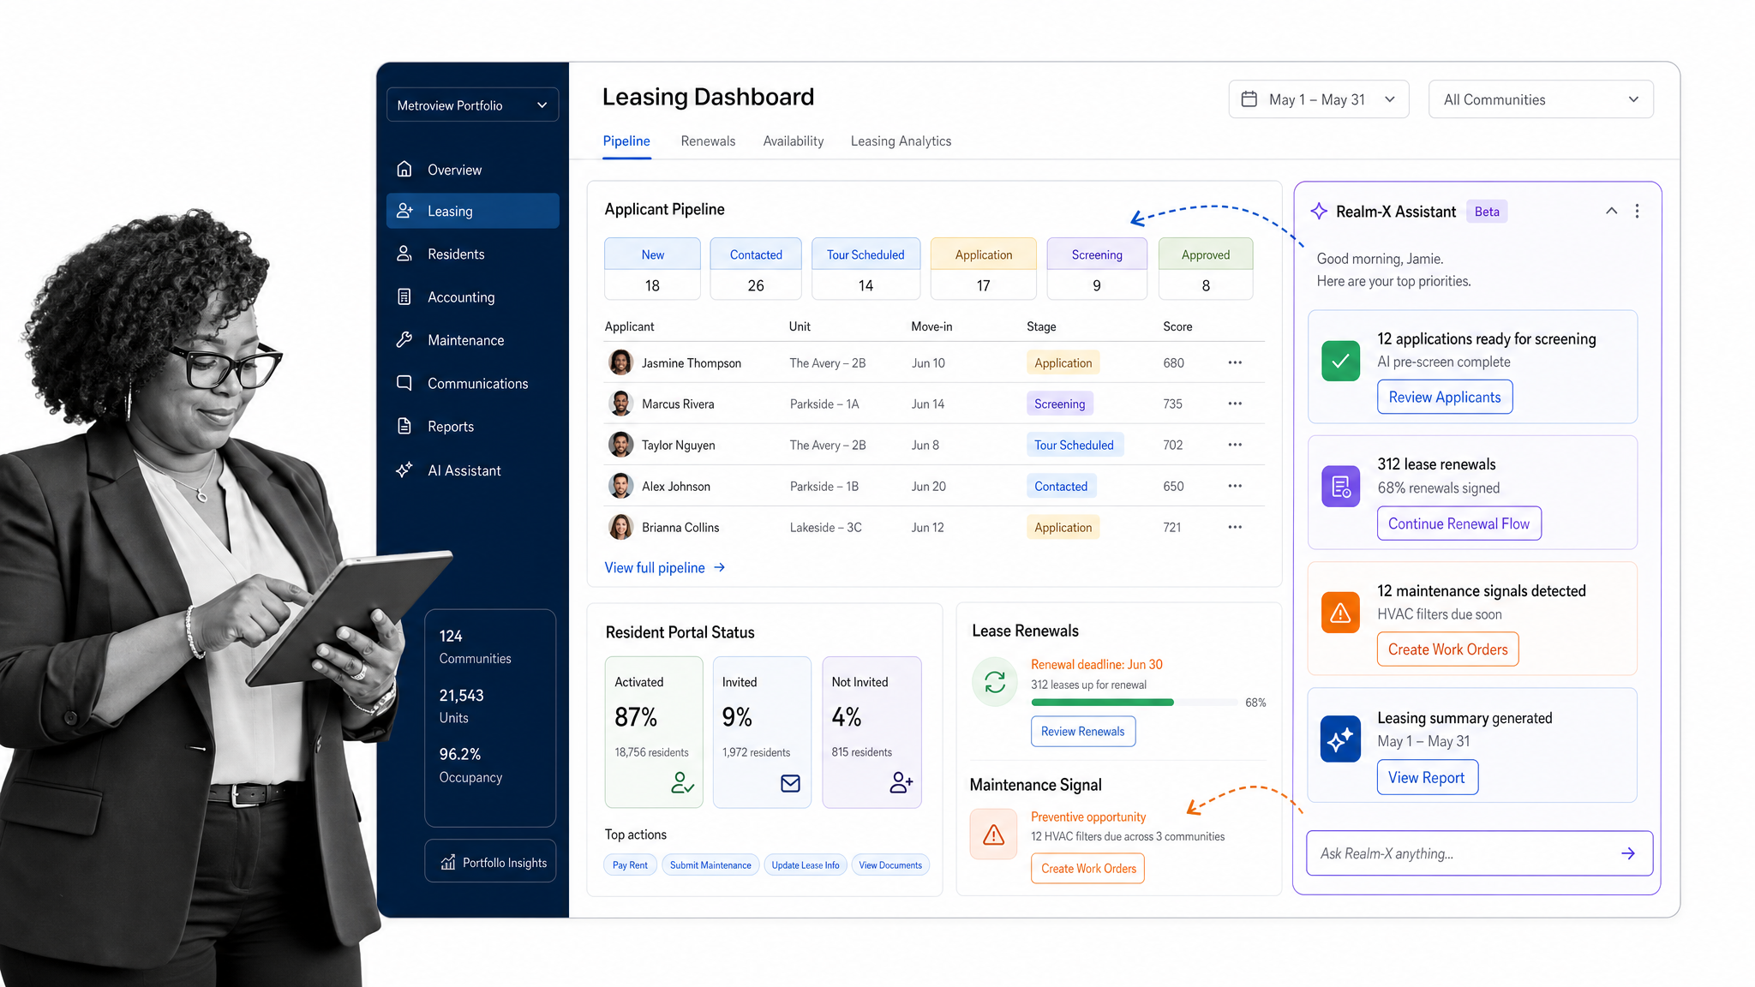Click the Review Renewals button
This screenshot has width=1755, height=987.
click(1082, 731)
